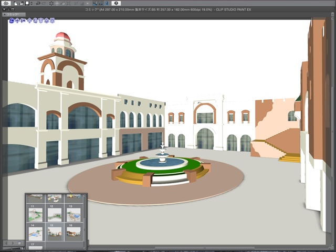Select the third blue camera dolly manipulator icon
Screen dimensions: 336x252
(x=23, y=20)
